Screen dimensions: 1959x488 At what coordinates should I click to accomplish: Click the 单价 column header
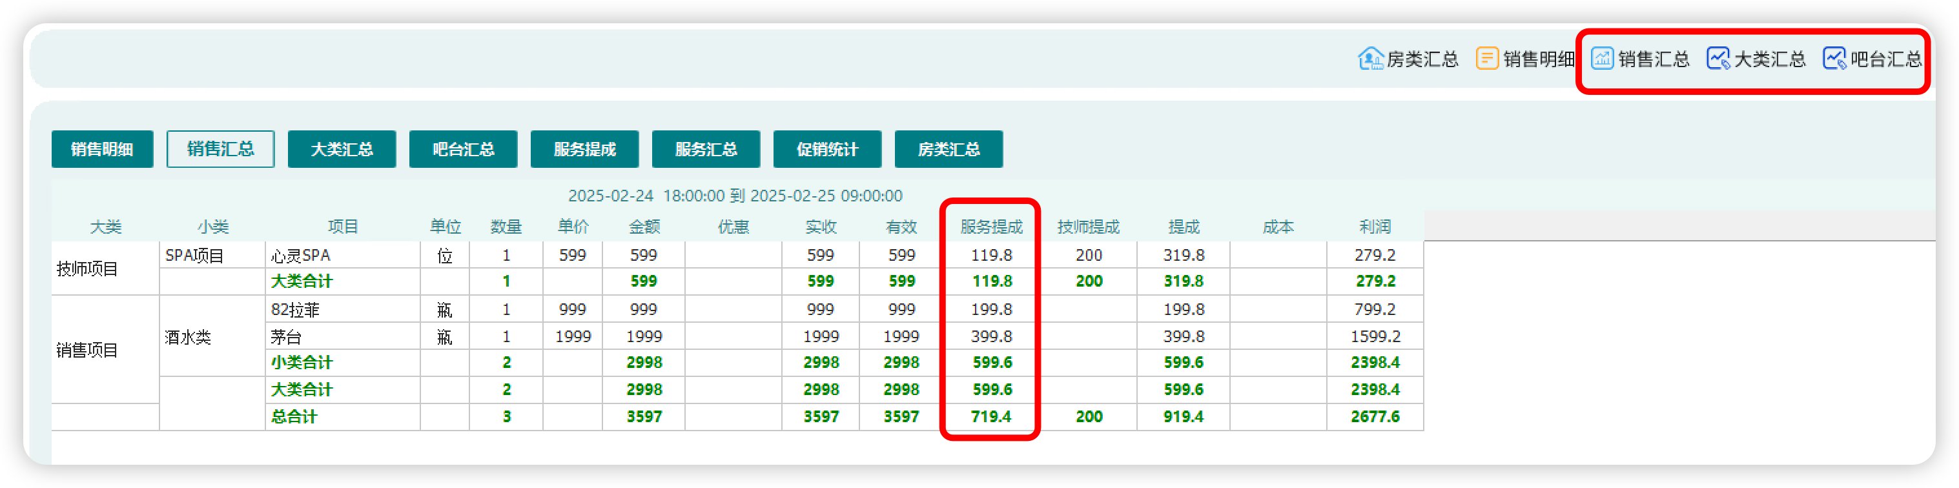[x=573, y=227]
